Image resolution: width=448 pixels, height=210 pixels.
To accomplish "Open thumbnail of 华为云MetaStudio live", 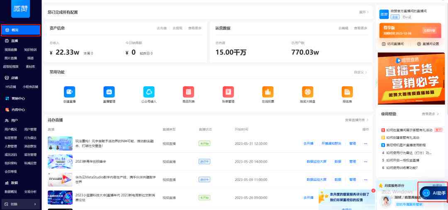I will [x=60, y=180].
